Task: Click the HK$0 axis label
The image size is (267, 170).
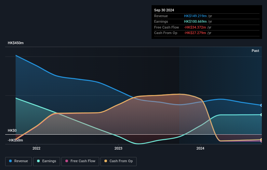Action: (x=12, y=130)
